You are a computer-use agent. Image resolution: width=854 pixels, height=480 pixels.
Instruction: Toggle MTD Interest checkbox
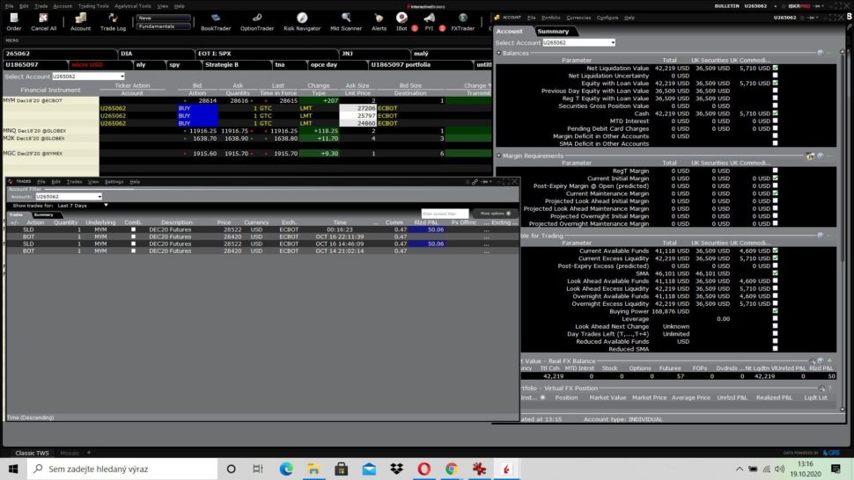click(x=775, y=121)
